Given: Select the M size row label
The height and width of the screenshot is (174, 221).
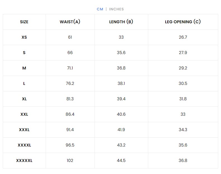Looking at the screenshot, I should pyautogui.click(x=24, y=68).
